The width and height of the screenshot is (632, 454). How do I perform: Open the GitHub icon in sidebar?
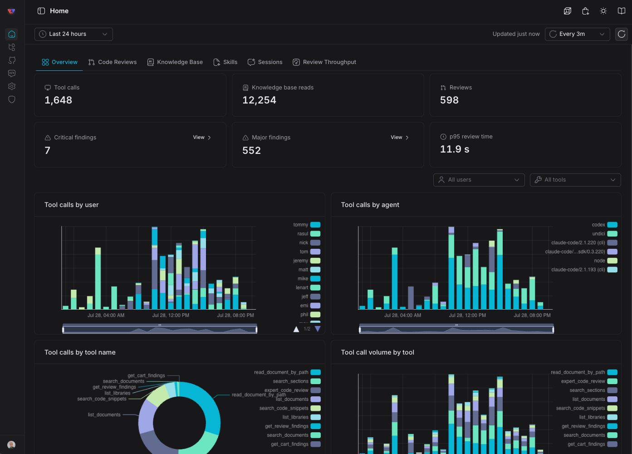click(12, 60)
